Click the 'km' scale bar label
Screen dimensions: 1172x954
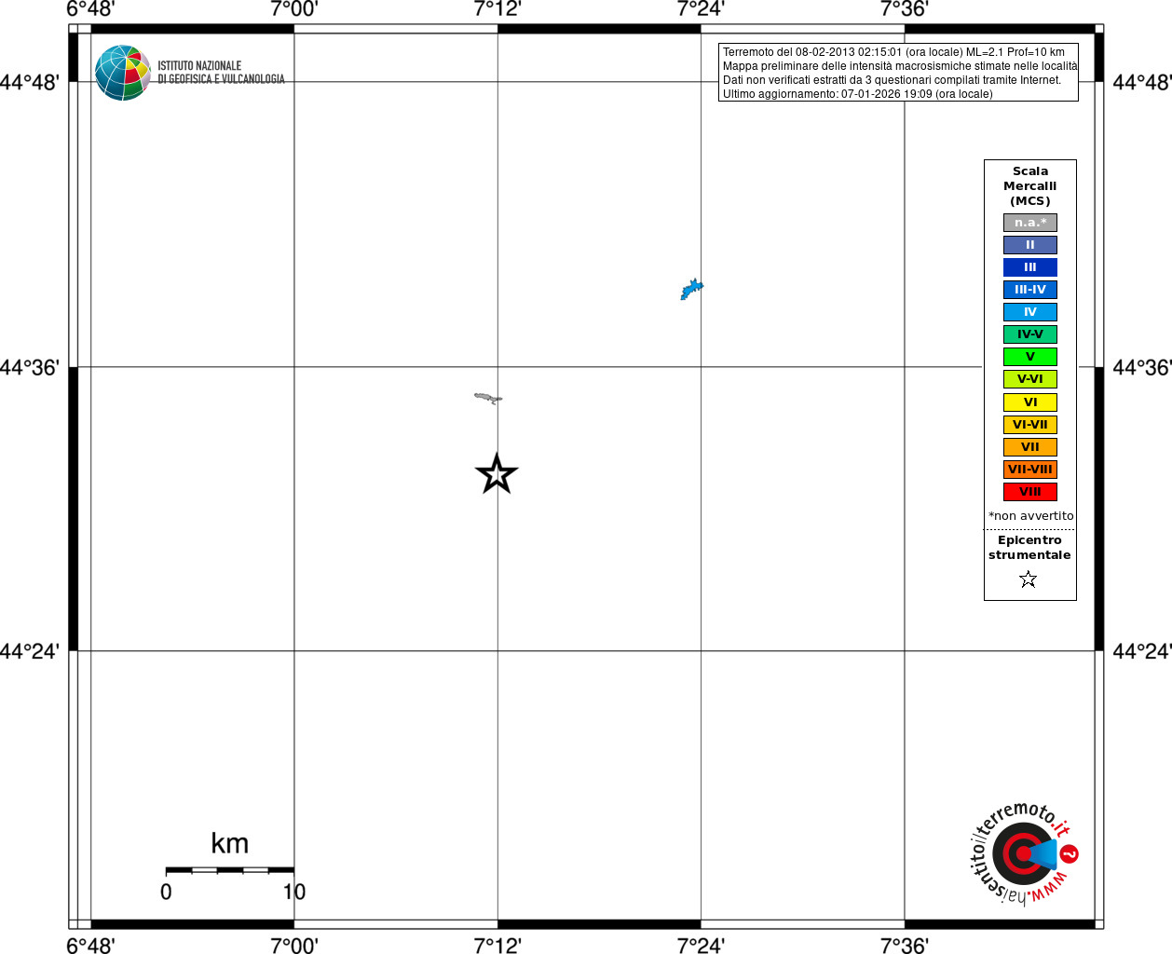pos(229,843)
